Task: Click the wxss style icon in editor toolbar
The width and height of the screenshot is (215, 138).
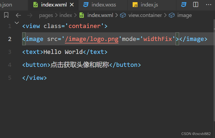Action: coord(183,5)
